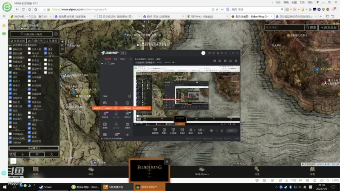
Task: Open the gear settings in the streaming window
Action: coord(222,131)
